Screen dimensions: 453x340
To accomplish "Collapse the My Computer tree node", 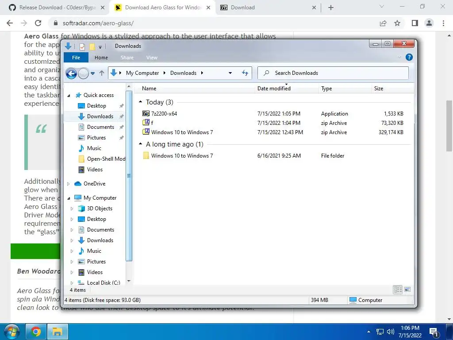I will (x=69, y=198).
